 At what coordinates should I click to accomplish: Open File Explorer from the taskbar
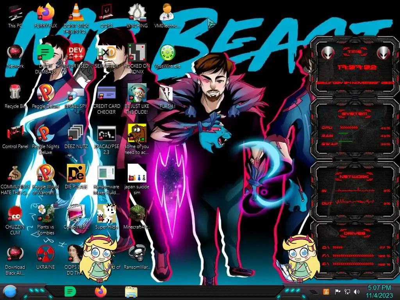coord(131,292)
